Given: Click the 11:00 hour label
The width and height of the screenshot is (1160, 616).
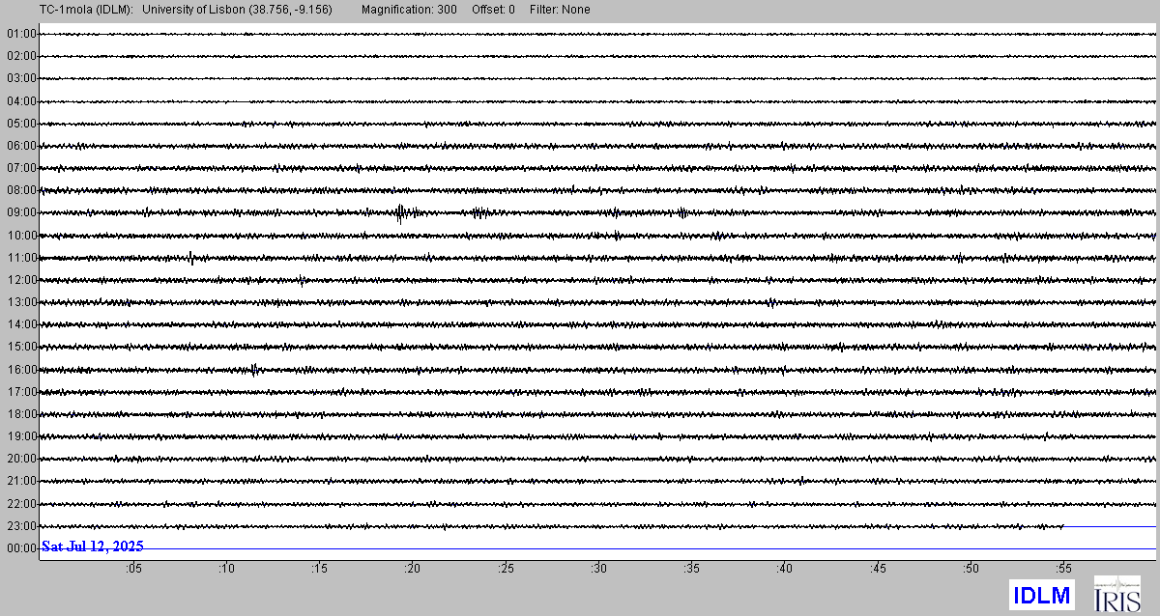Looking at the screenshot, I should (21, 258).
